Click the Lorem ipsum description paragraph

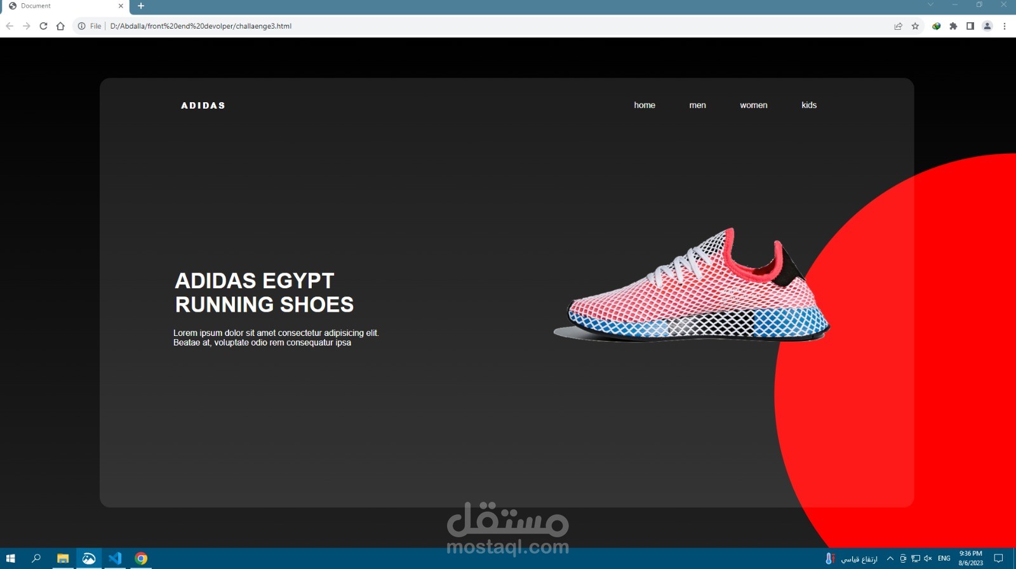(x=276, y=338)
